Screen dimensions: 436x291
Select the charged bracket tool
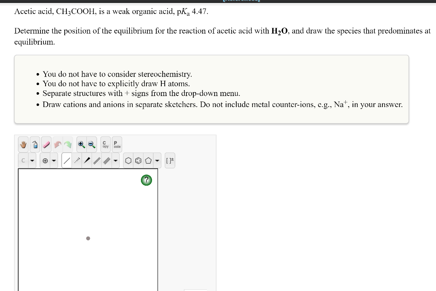tap(170, 160)
